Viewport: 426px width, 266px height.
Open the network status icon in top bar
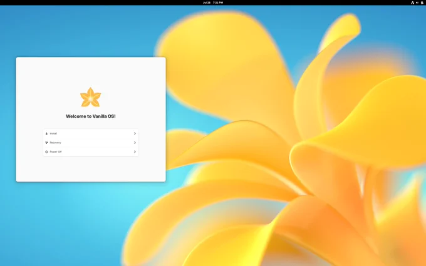[412, 3]
